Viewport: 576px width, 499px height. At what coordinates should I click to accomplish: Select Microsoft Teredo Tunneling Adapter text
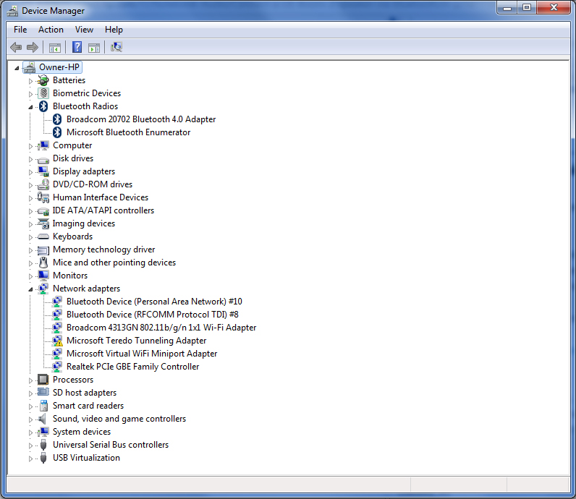[136, 341]
